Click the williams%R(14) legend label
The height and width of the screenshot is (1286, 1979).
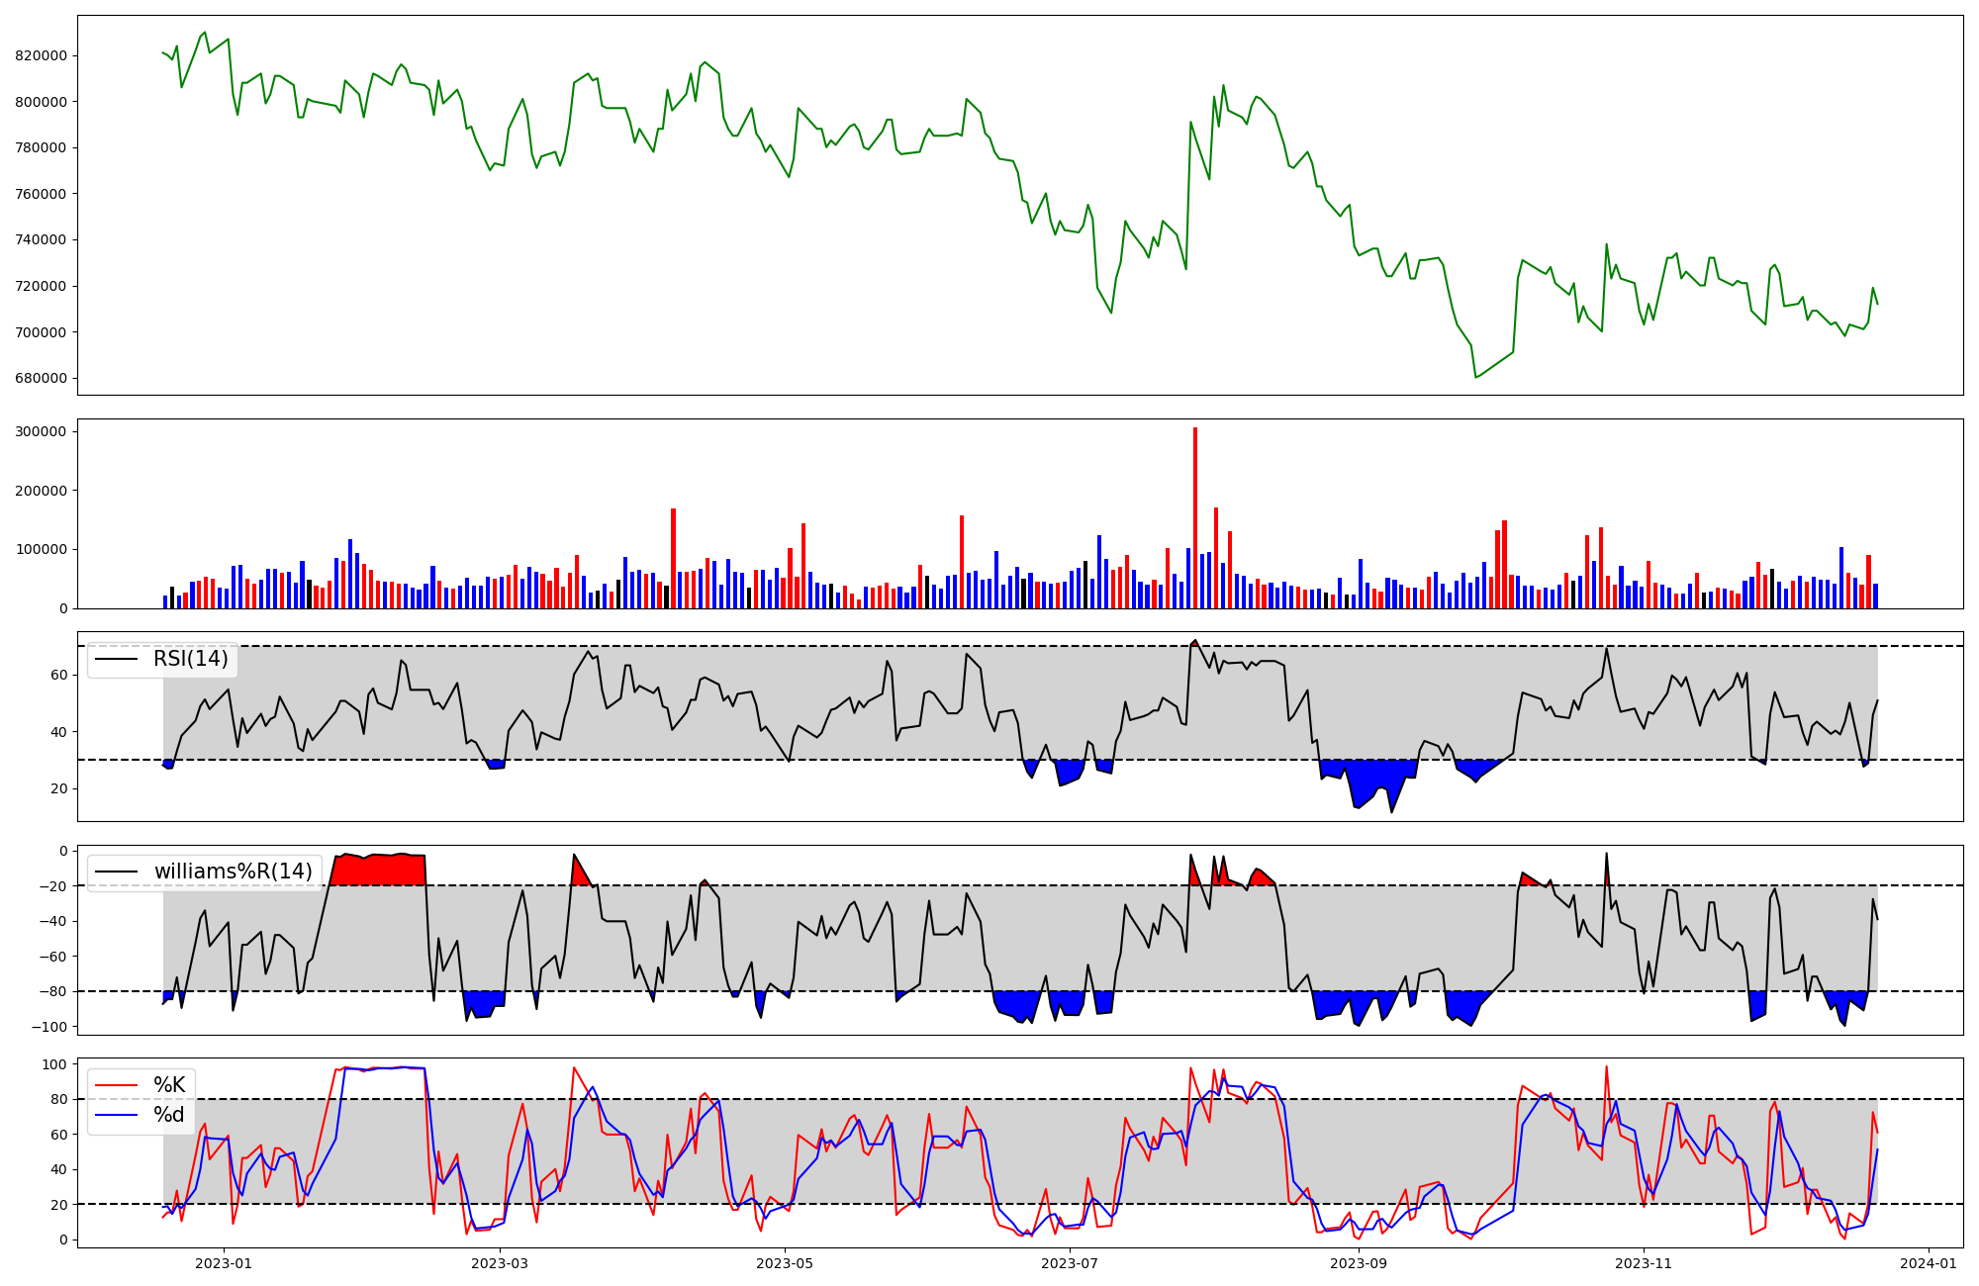tap(233, 872)
